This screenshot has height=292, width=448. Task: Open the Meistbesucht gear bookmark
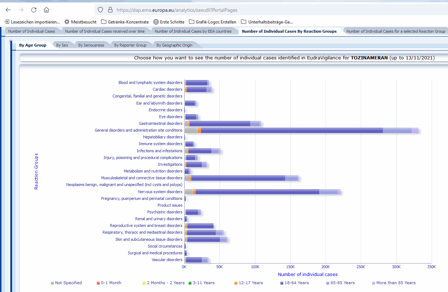[x=80, y=22]
